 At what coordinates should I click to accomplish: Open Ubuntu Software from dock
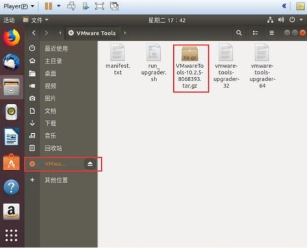tap(11, 162)
